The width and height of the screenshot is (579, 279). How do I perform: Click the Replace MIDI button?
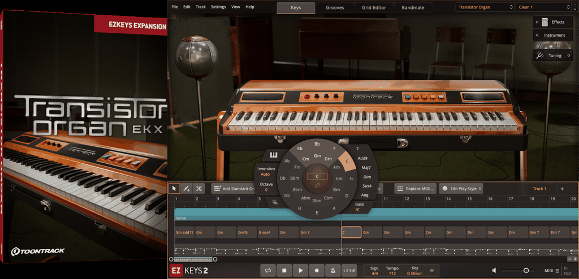415,189
